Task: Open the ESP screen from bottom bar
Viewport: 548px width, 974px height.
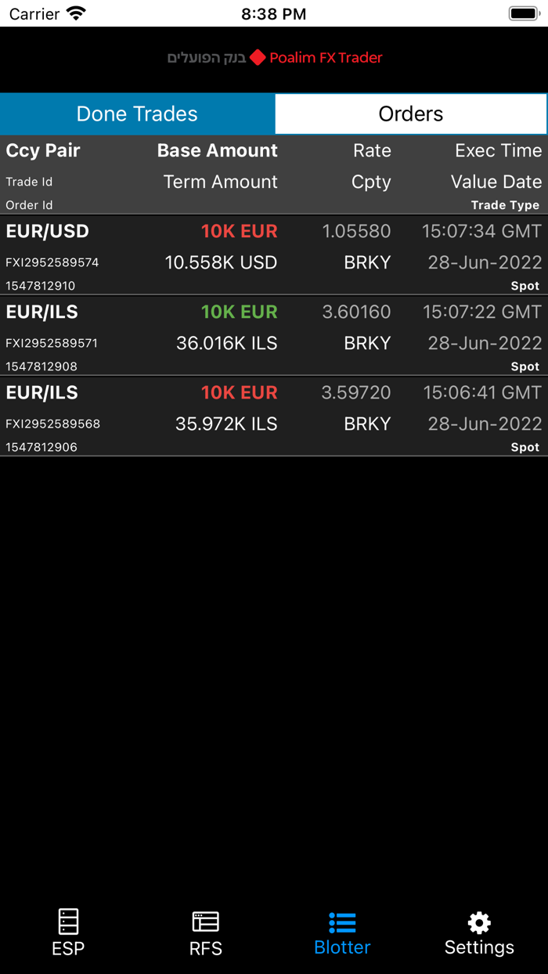Action: tap(68, 932)
